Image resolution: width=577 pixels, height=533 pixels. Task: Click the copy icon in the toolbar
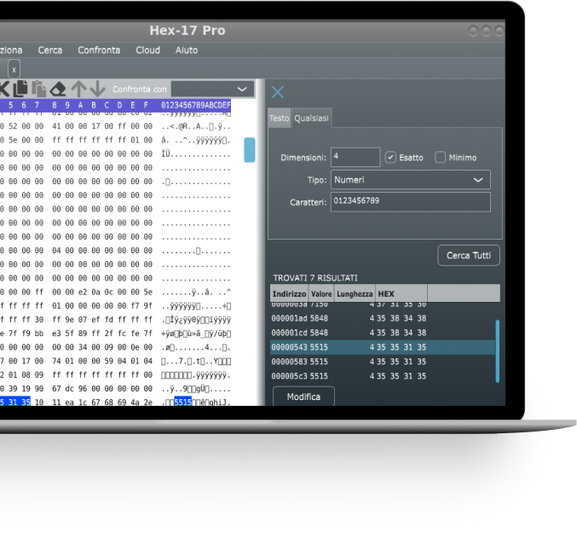tap(20, 89)
